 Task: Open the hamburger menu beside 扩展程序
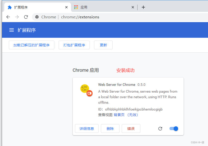(12, 30)
